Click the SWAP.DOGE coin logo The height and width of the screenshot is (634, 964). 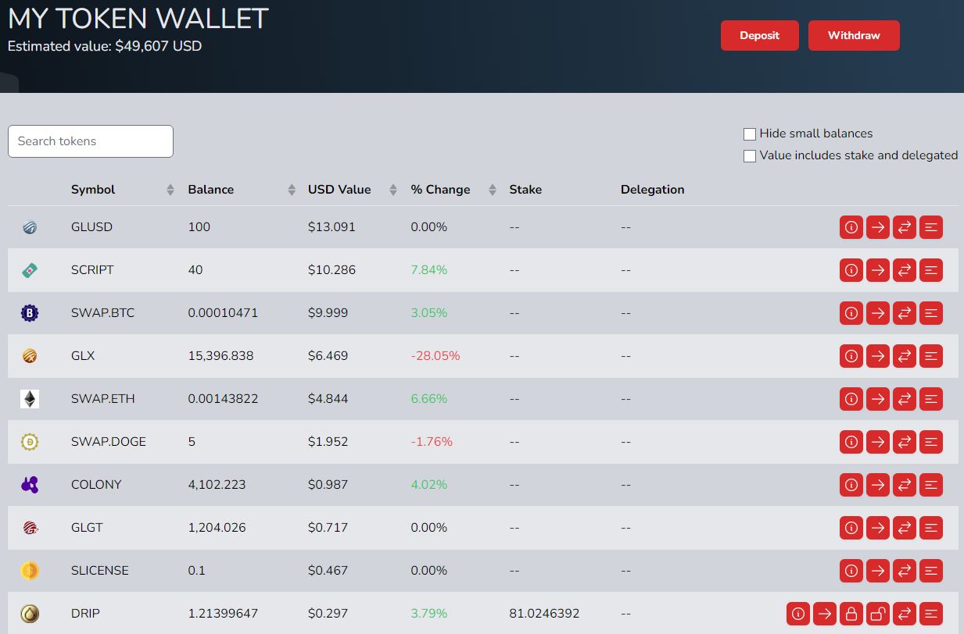coord(30,442)
